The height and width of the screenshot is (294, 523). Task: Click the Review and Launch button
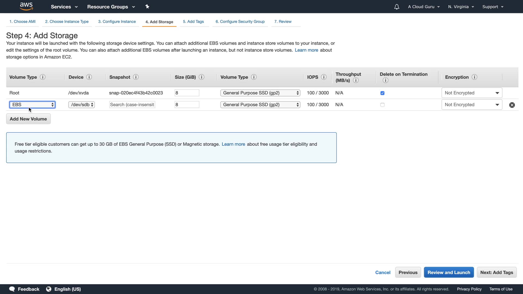449,272
